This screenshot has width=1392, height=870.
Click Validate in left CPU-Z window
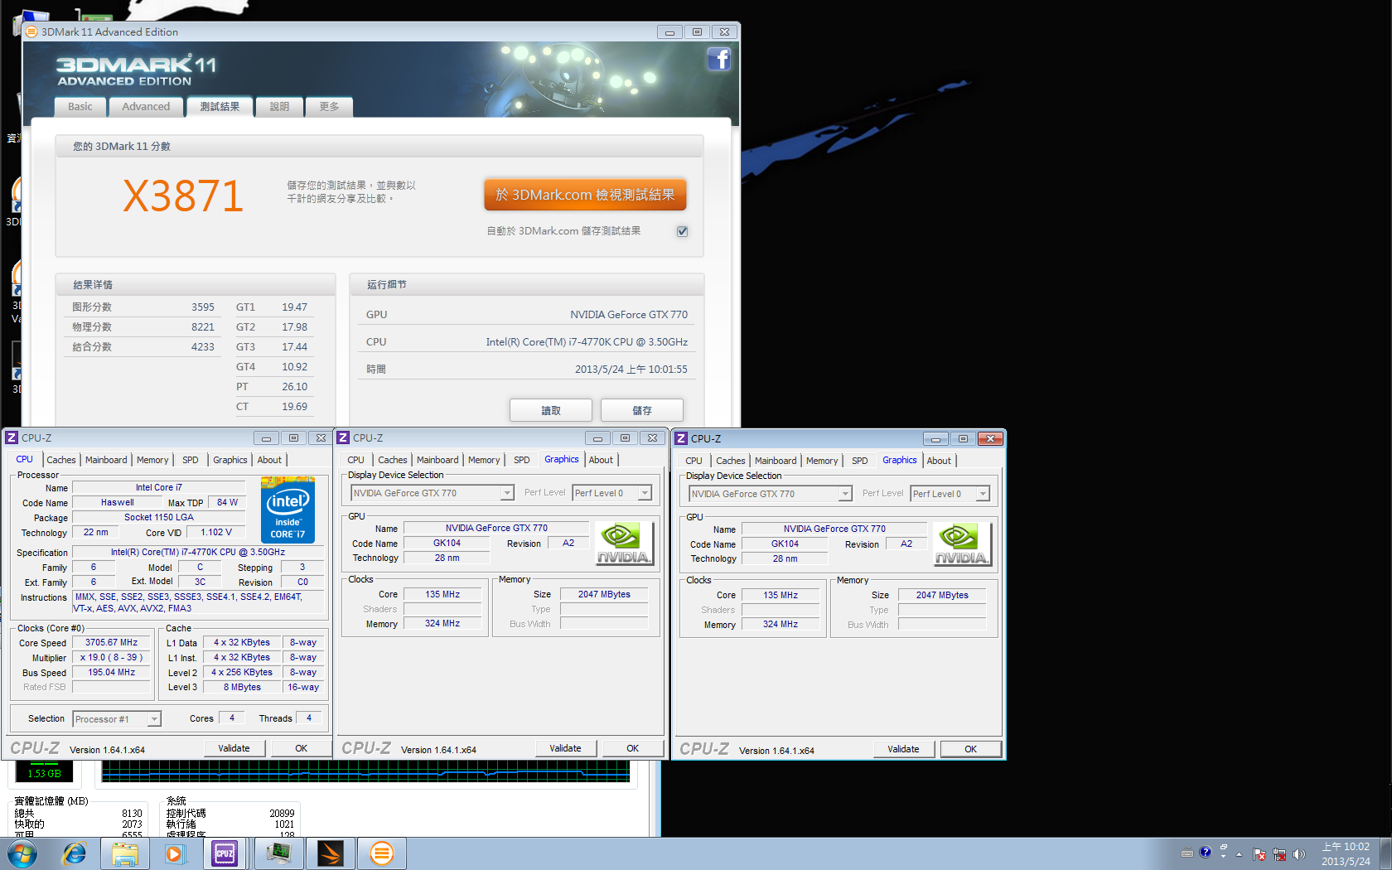pos(234,748)
